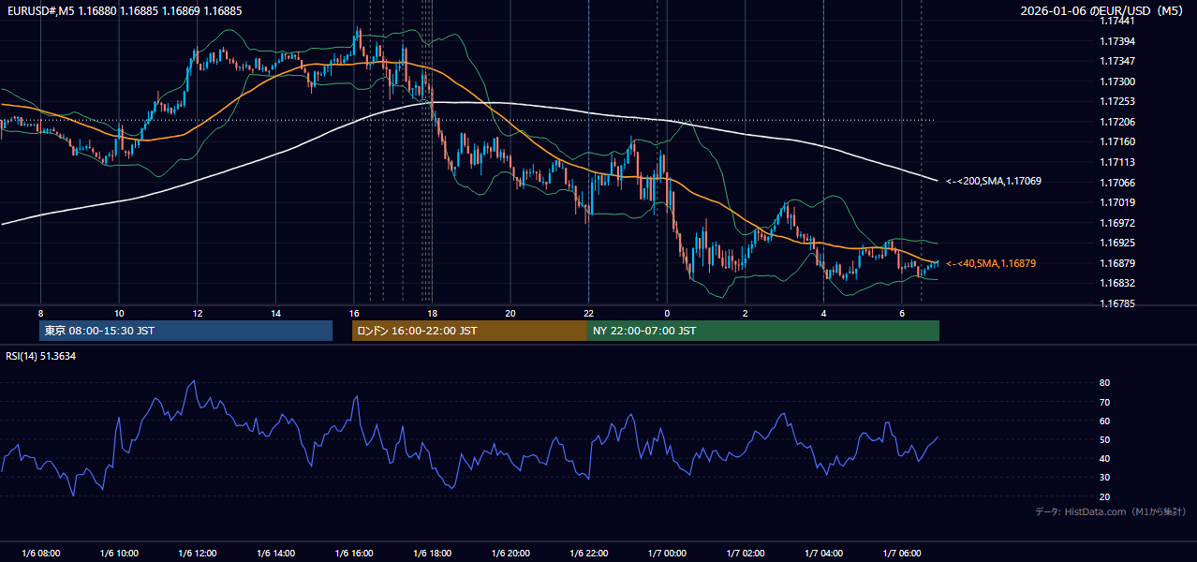Click the 1.17300 price axis label
This screenshot has height=562, width=1197.
1117,81
